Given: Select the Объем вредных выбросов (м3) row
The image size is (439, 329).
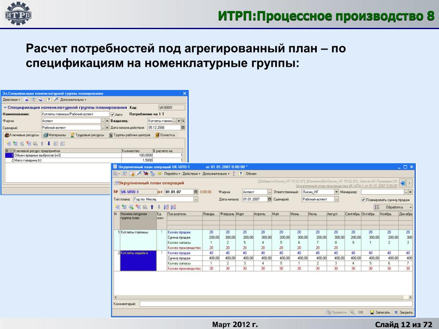Looking at the screenshot, I should coord(94,155).
